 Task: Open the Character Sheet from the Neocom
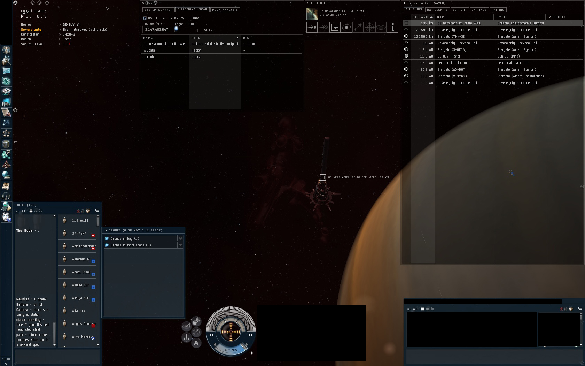coord(6,50)
